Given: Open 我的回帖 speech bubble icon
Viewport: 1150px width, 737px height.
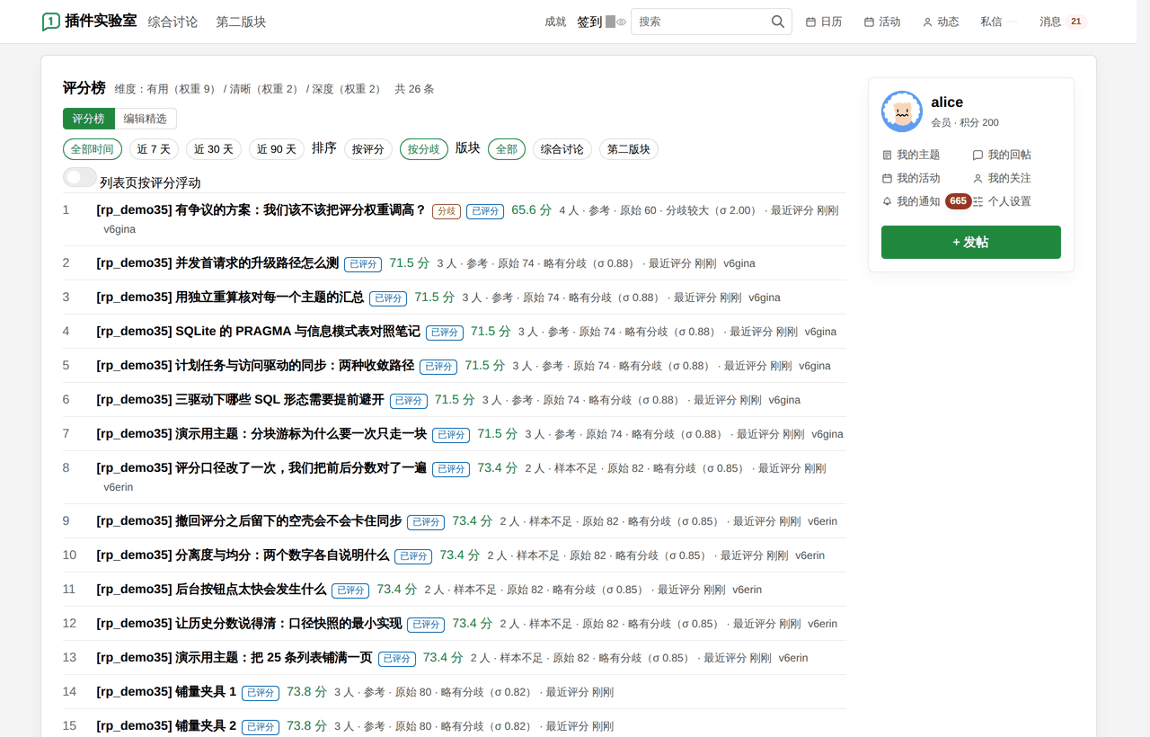Looking at the screenshot, I should pyautogui.click(x=978, y=155).
